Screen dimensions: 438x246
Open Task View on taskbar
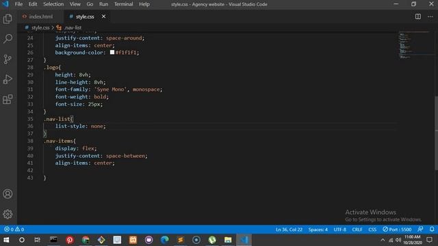pyautogui.click(x=37, y=240)
